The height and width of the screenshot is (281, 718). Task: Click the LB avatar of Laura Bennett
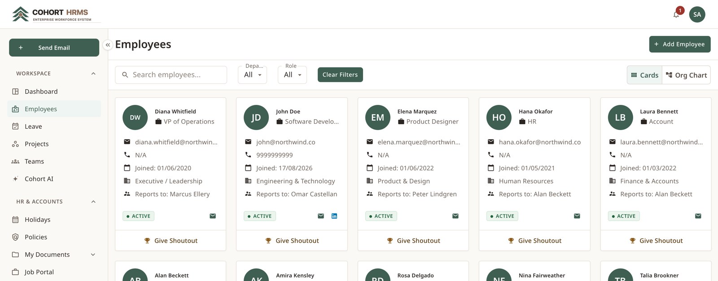click(620, 117)
